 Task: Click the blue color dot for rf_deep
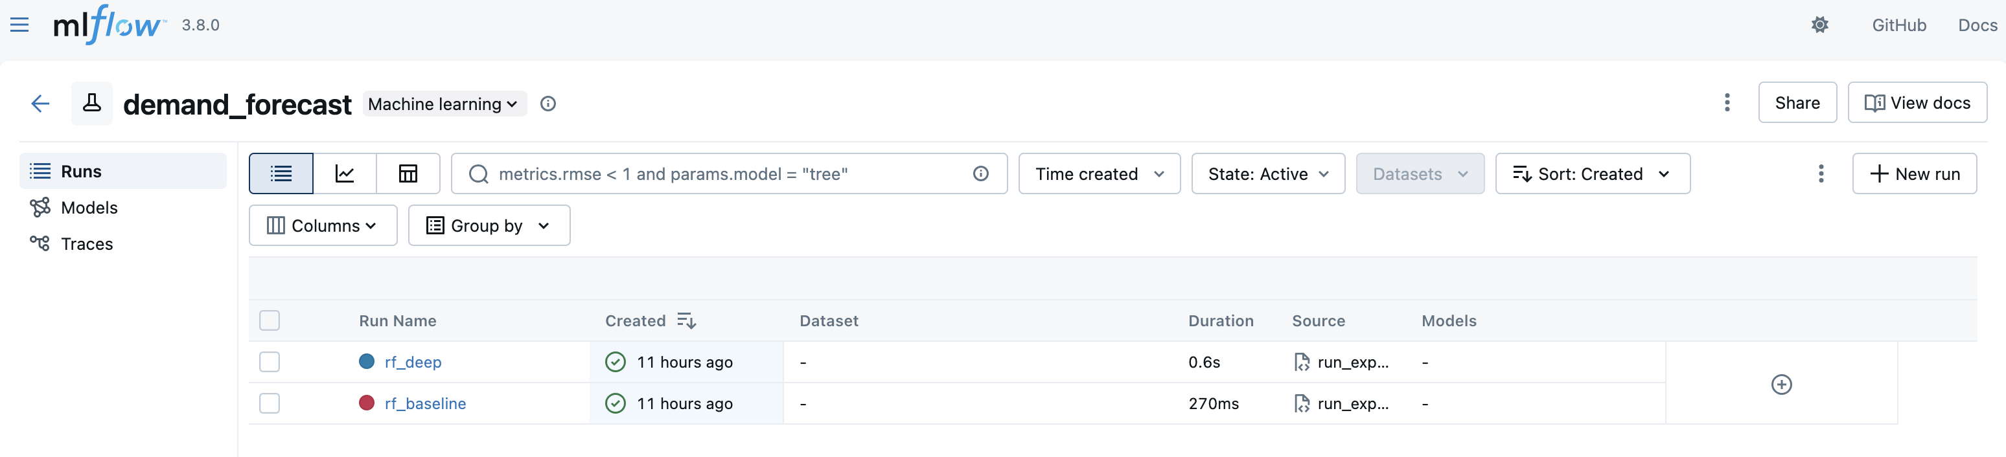click(367, 361)
